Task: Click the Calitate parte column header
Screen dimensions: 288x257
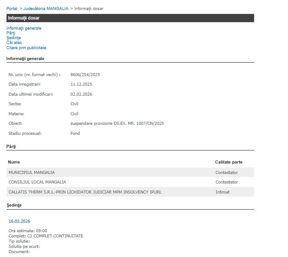Action: pos(228,162)
